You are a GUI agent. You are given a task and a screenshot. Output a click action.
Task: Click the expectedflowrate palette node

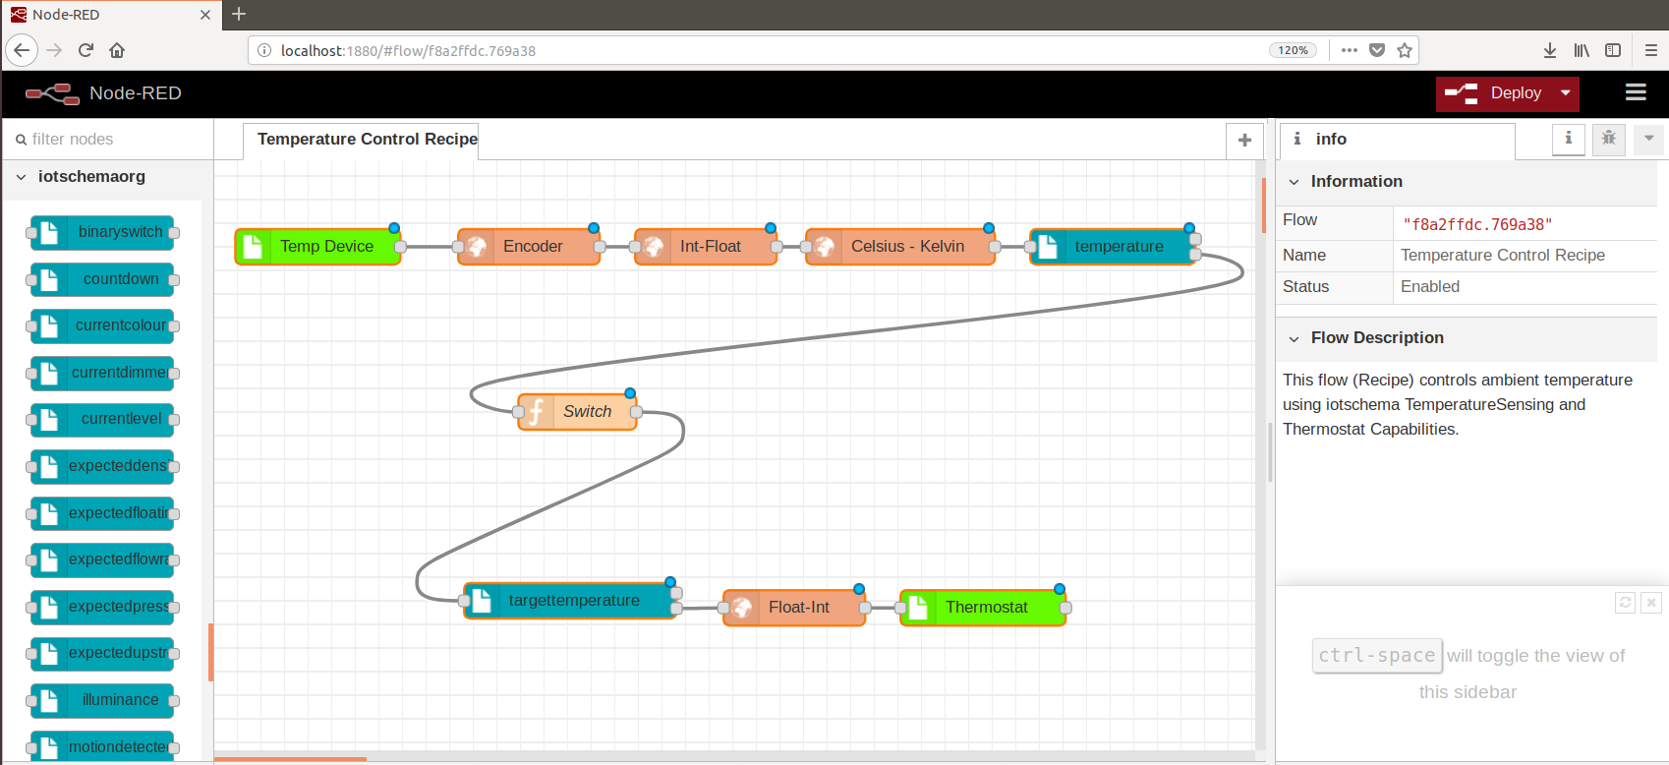pos(102,560)
